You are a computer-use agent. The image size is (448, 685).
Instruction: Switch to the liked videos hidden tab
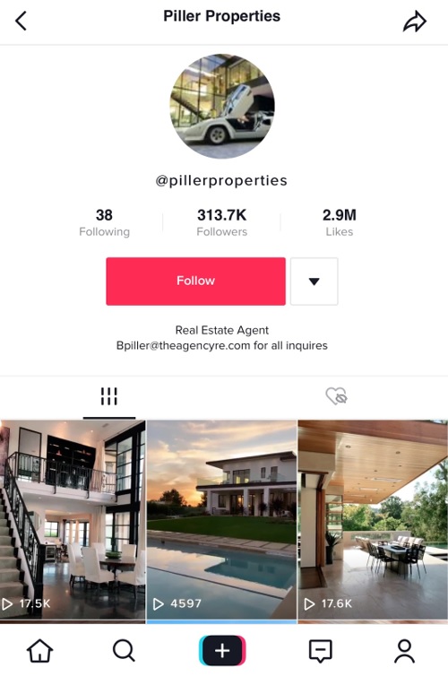tap(336, 396)
